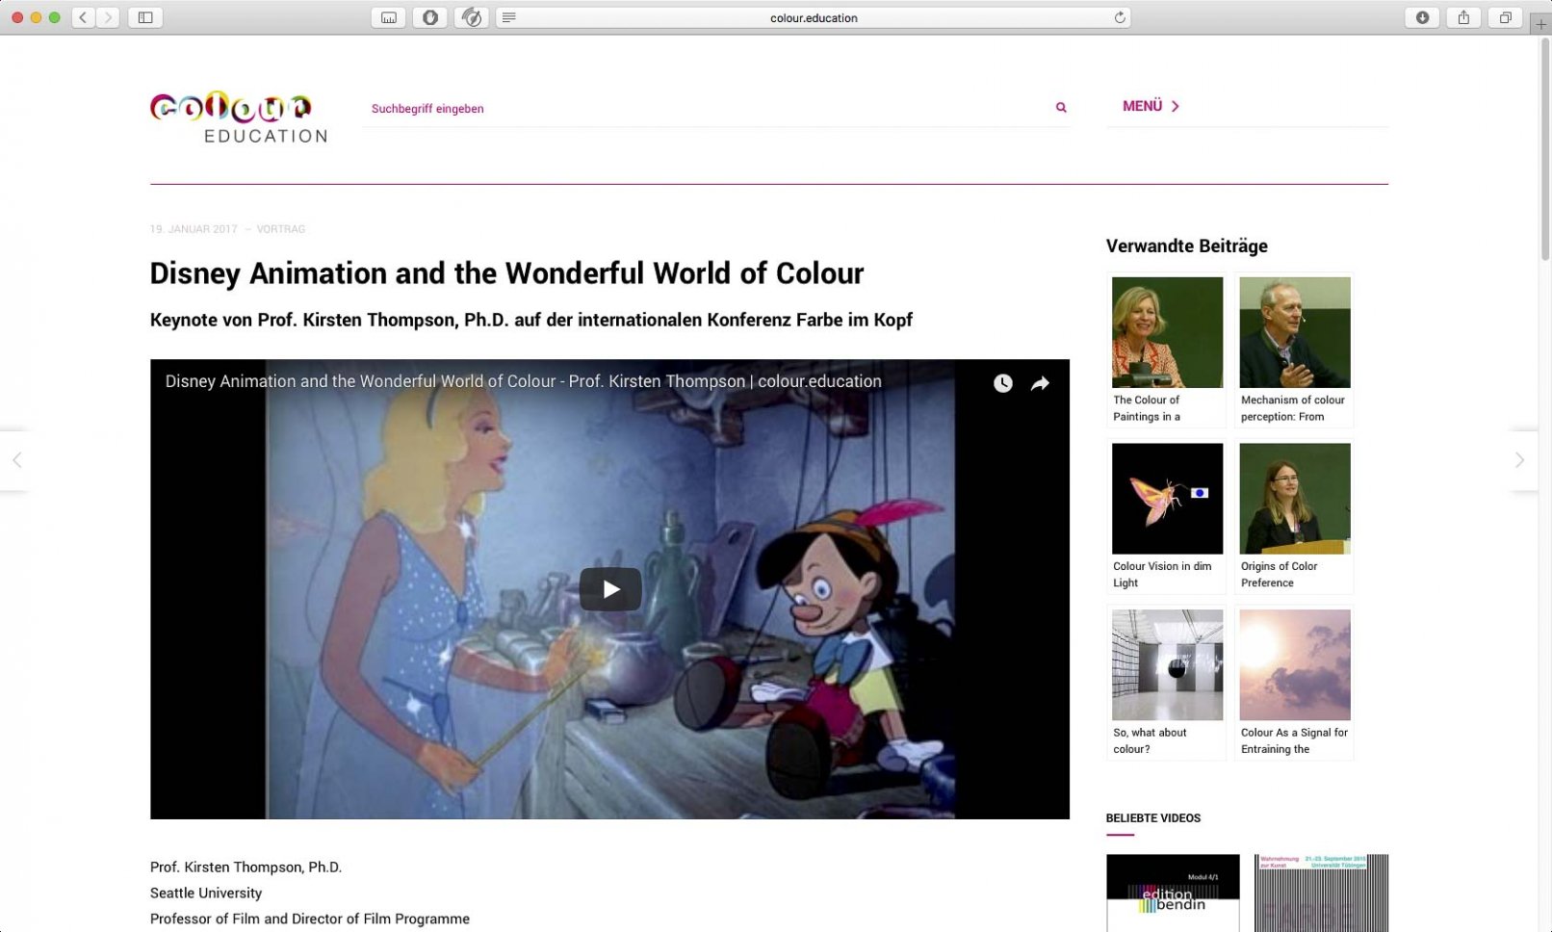The height and width of the screenshot is (932, 1552).
Task: Open a new tab with plus button
Action: pos(1540,24)
